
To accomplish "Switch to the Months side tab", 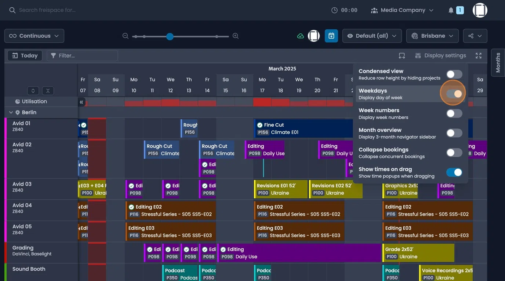I will 498,62.
